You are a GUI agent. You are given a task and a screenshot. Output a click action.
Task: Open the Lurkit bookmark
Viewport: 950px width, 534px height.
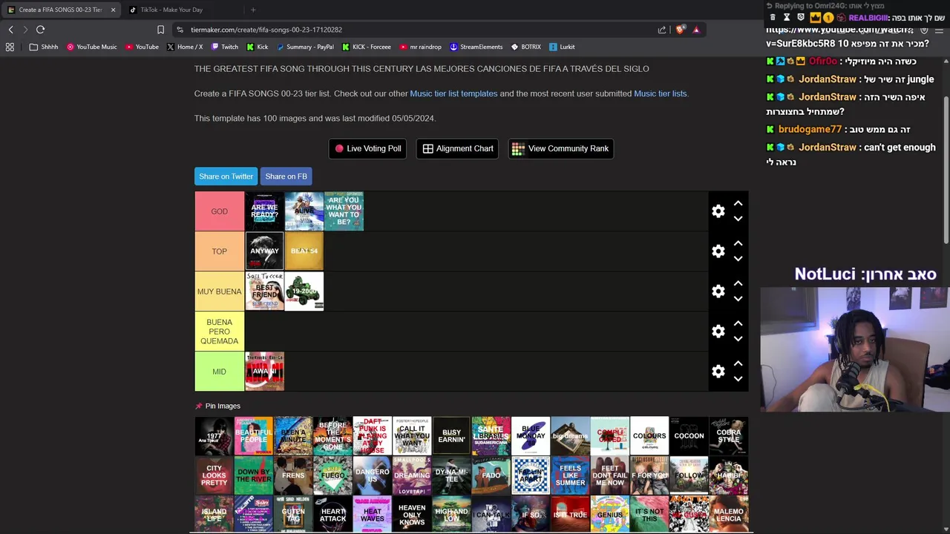(562, 47)
